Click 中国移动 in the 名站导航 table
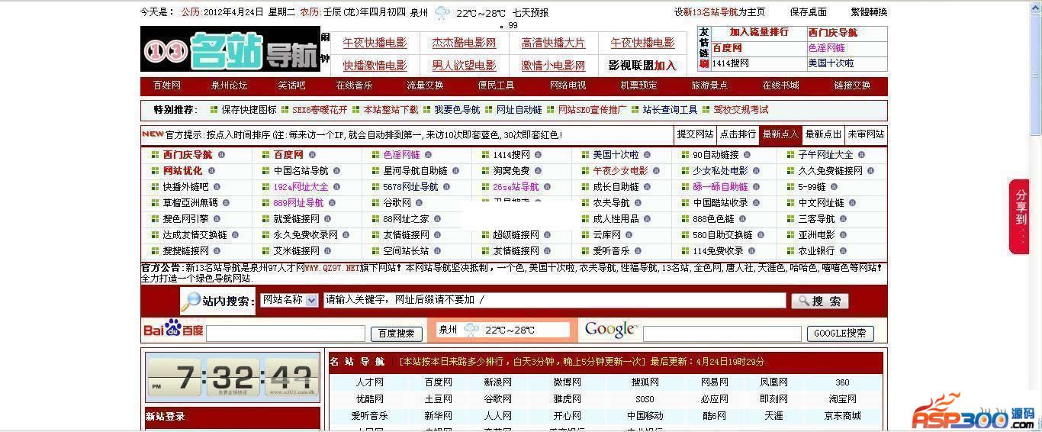The height and width of the screenshot is (432, 1042). pyautogui.click(x=645, y=416)
